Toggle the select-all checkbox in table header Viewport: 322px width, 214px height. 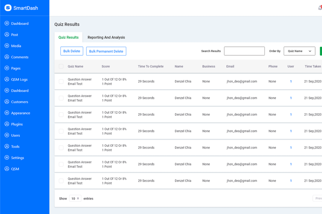pos(61,66)
